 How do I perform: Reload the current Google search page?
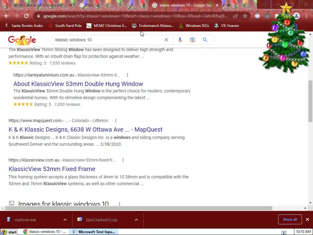point(26,16)
